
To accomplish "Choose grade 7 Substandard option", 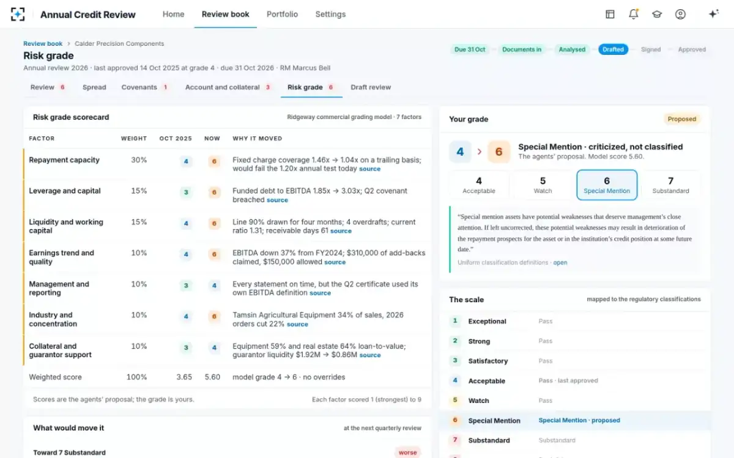I will click(x=671, y=185).
